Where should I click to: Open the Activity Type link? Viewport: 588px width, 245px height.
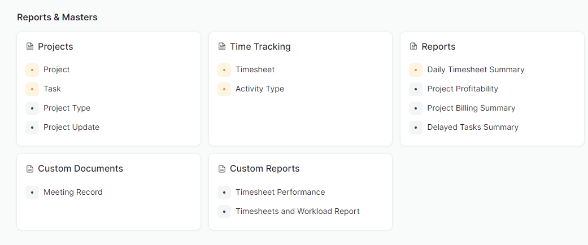[x=259, y=89]
